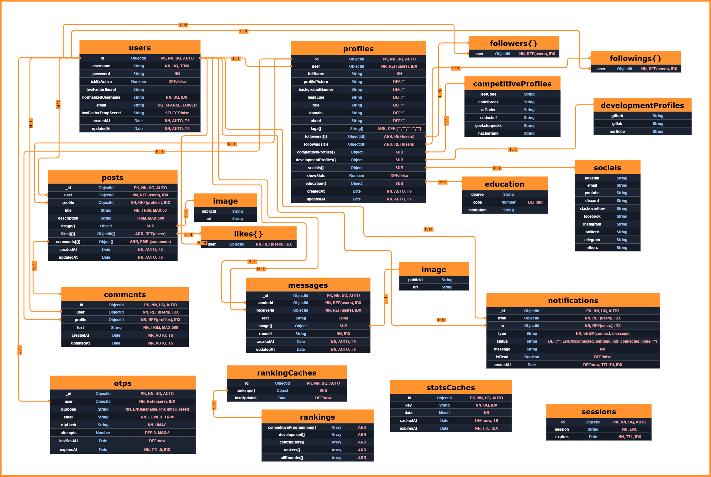Click the type field in notifications

click(x=573, y=333)
